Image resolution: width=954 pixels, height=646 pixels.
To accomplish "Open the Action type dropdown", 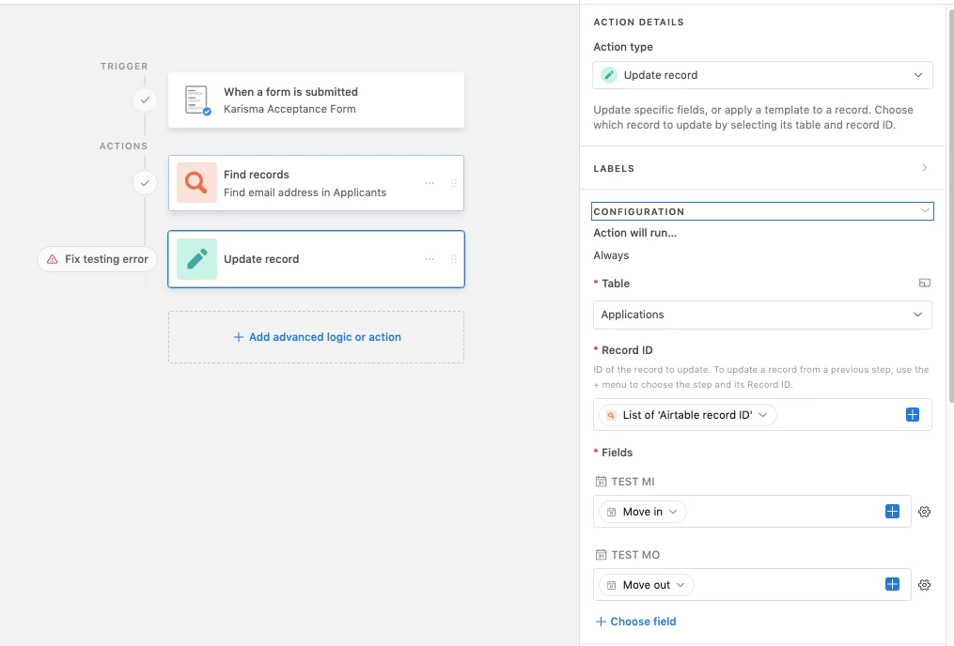I will (x=762, y=75).
